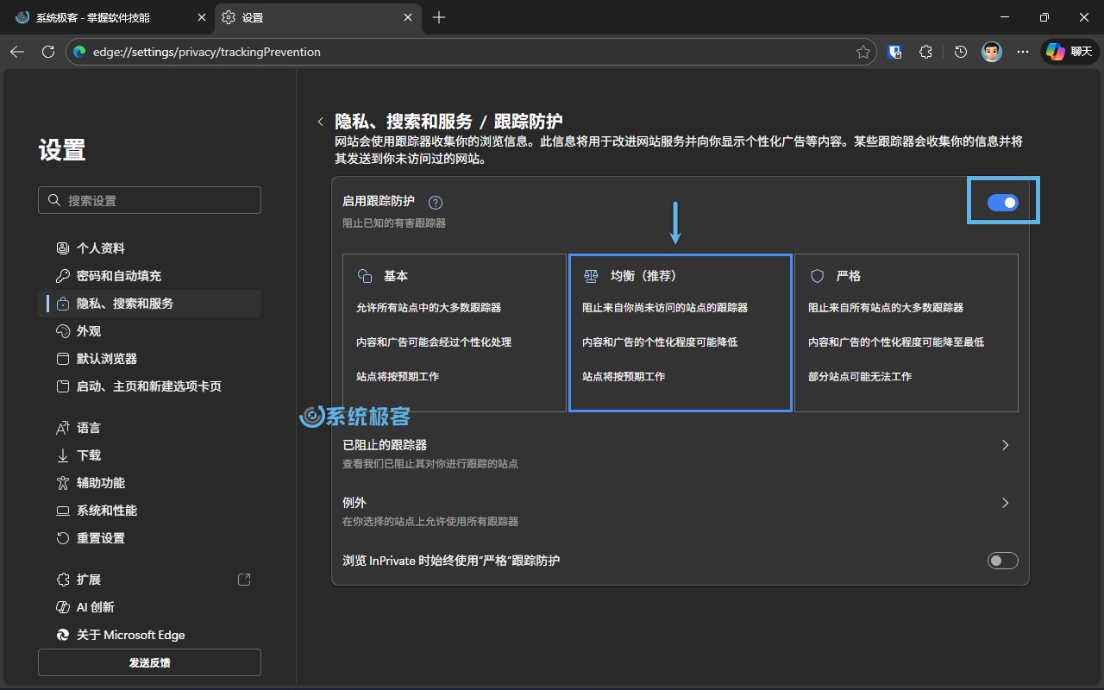The width and height of the screenshot is (1104, 690).
Task: Disable the 启用跟踪防护 toggle
Action: tap(1002, 202)
